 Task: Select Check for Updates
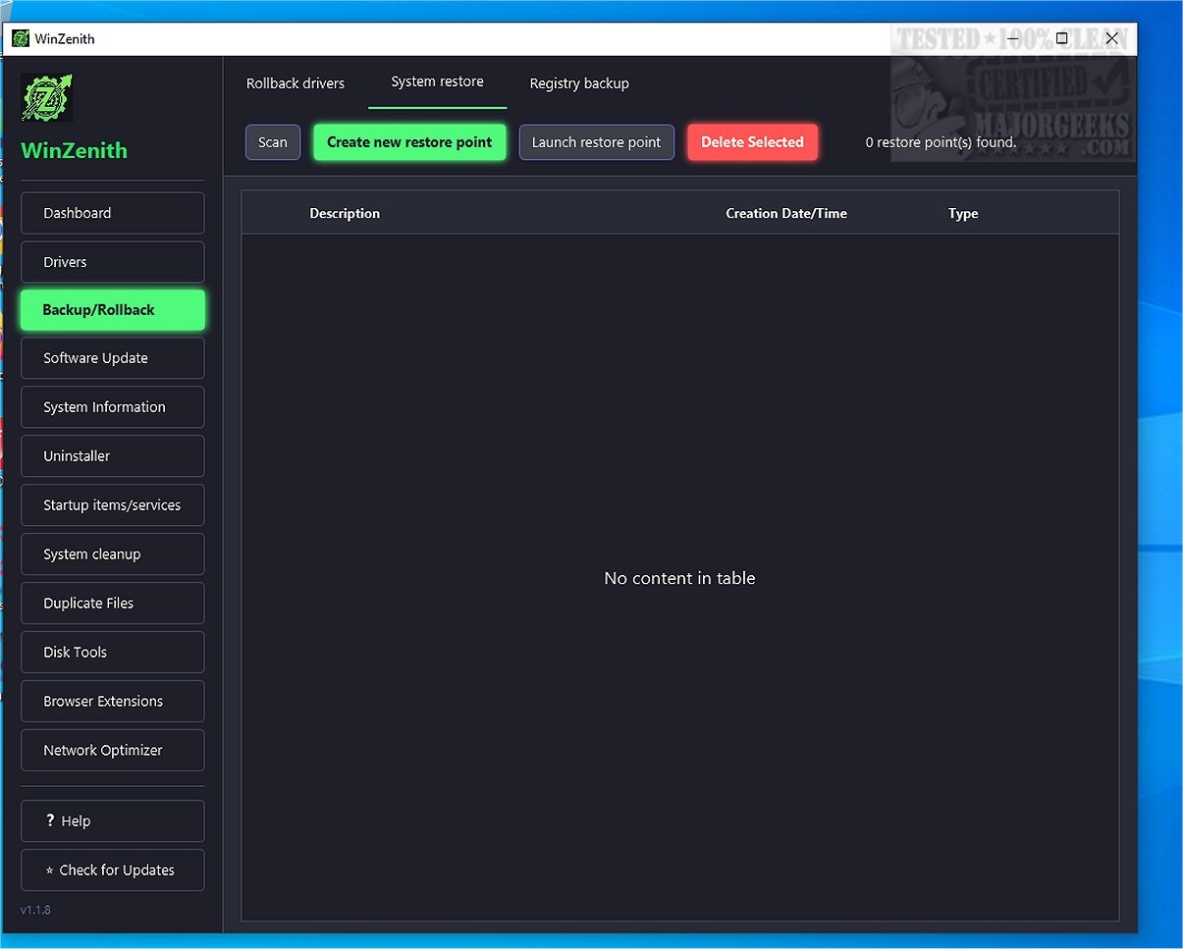tap(113, 870)
